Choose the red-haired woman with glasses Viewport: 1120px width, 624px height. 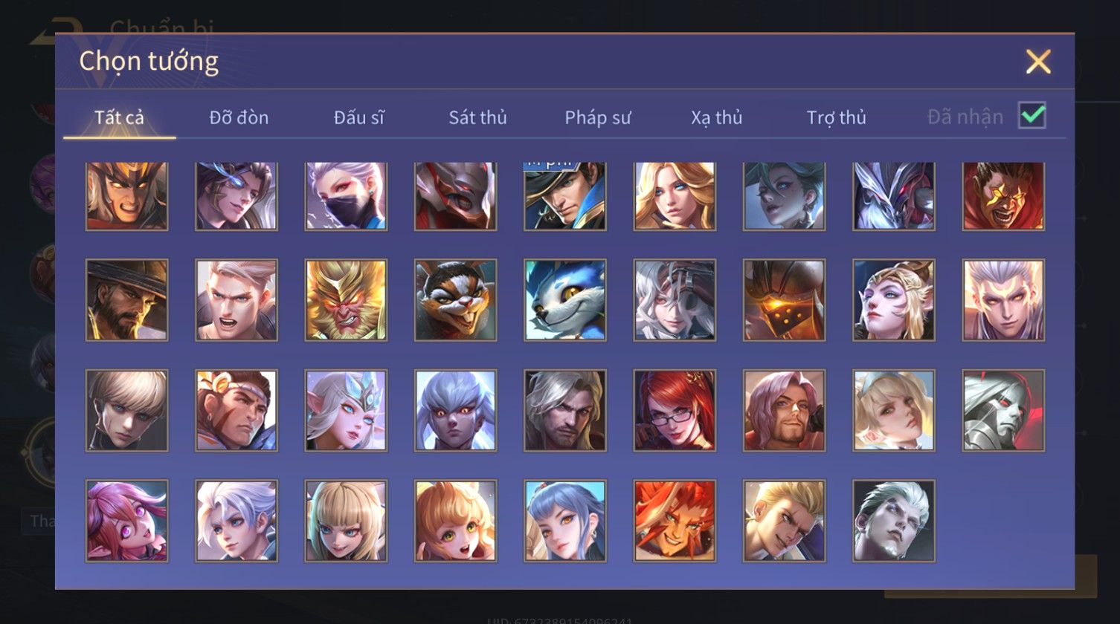pyautogui.click(x=675, y=410)
